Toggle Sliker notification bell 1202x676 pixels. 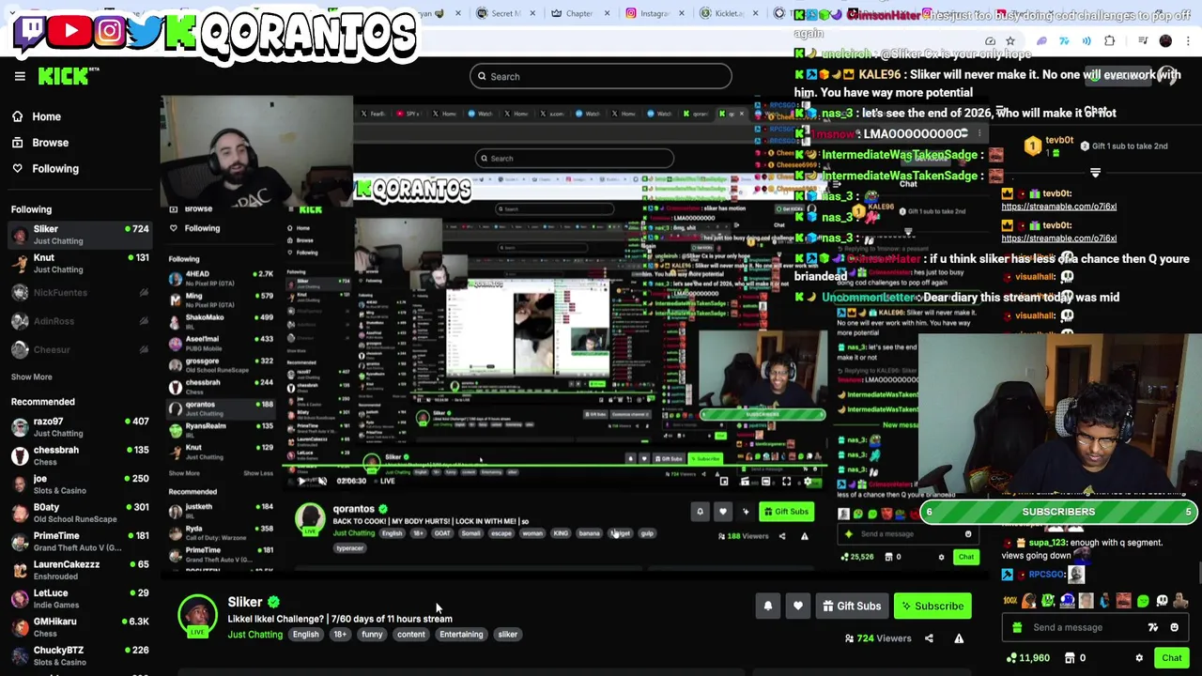pos(768,607)
